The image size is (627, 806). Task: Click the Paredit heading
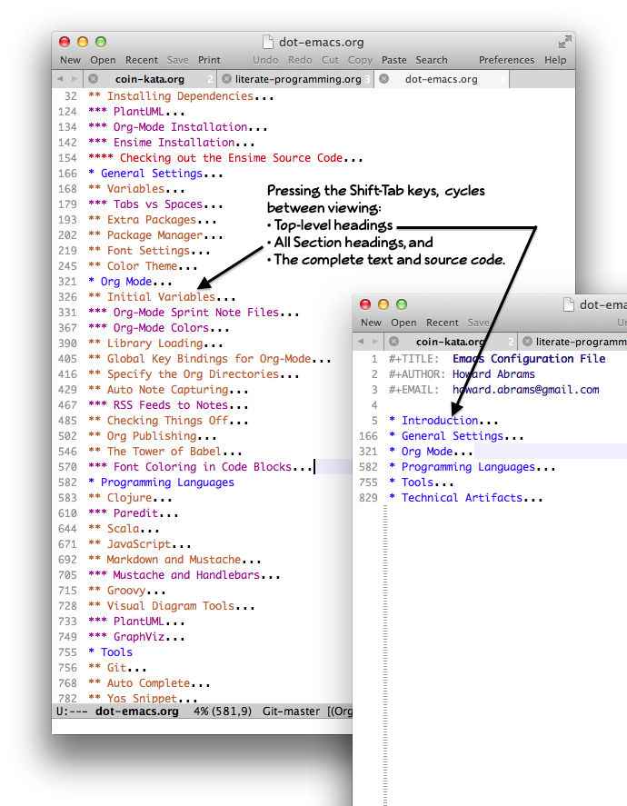[x=133, y=513]
